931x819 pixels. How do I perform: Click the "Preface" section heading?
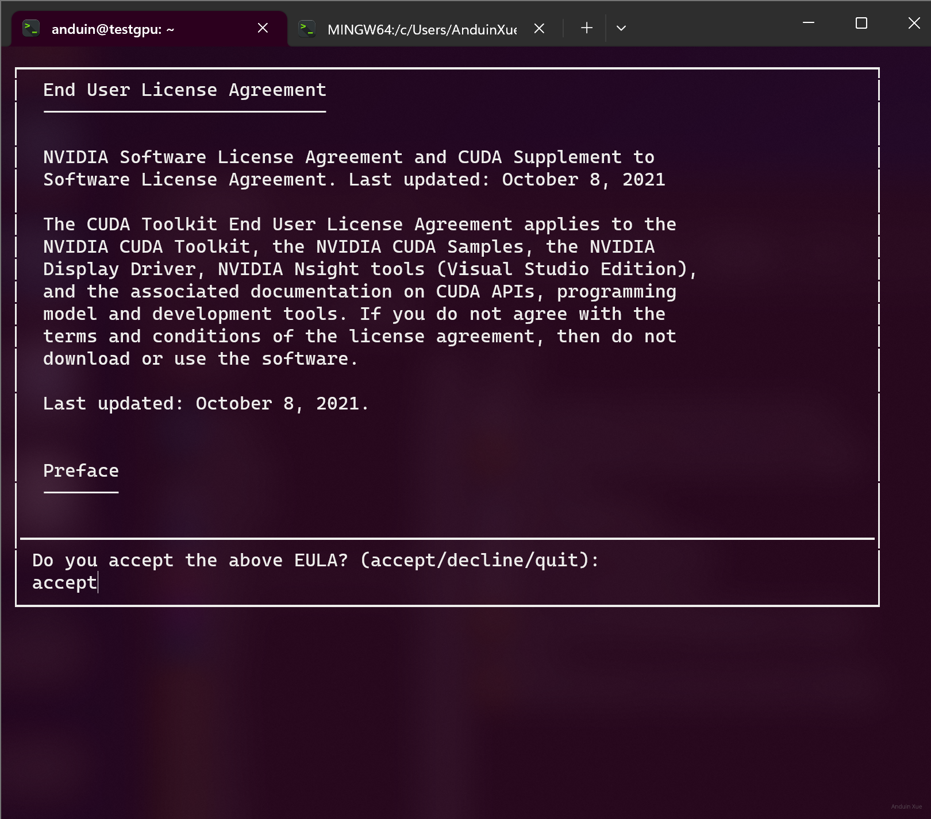(x=81, y=471)
